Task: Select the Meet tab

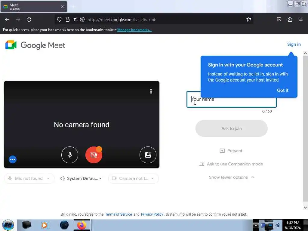Action: pos(34,7)
